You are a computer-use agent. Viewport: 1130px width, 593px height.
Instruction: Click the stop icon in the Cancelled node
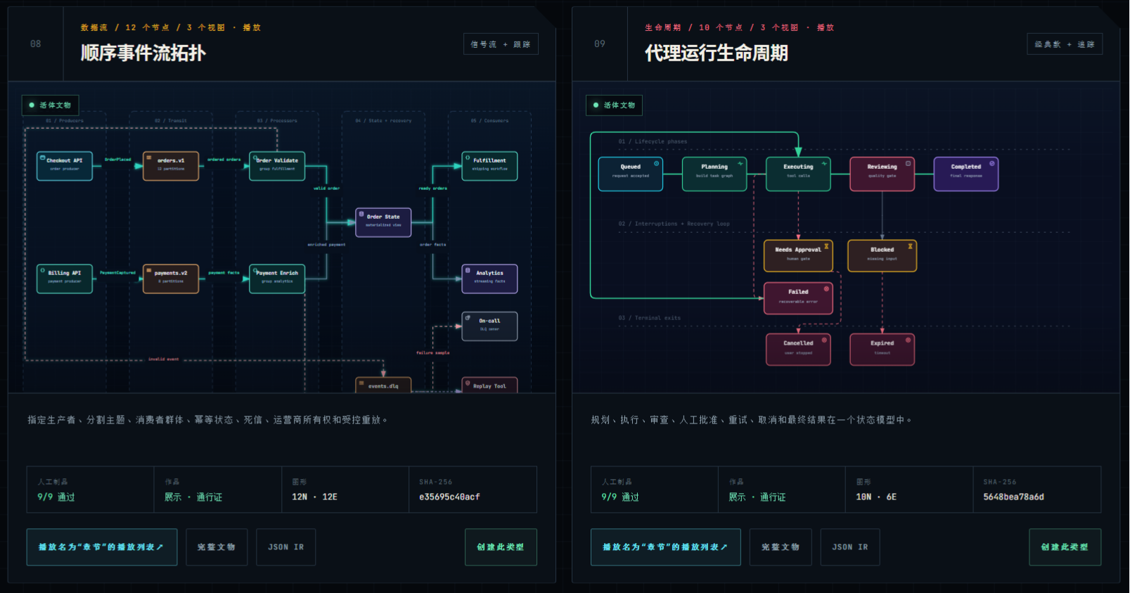pyautogui.click(x=824, y=340)
